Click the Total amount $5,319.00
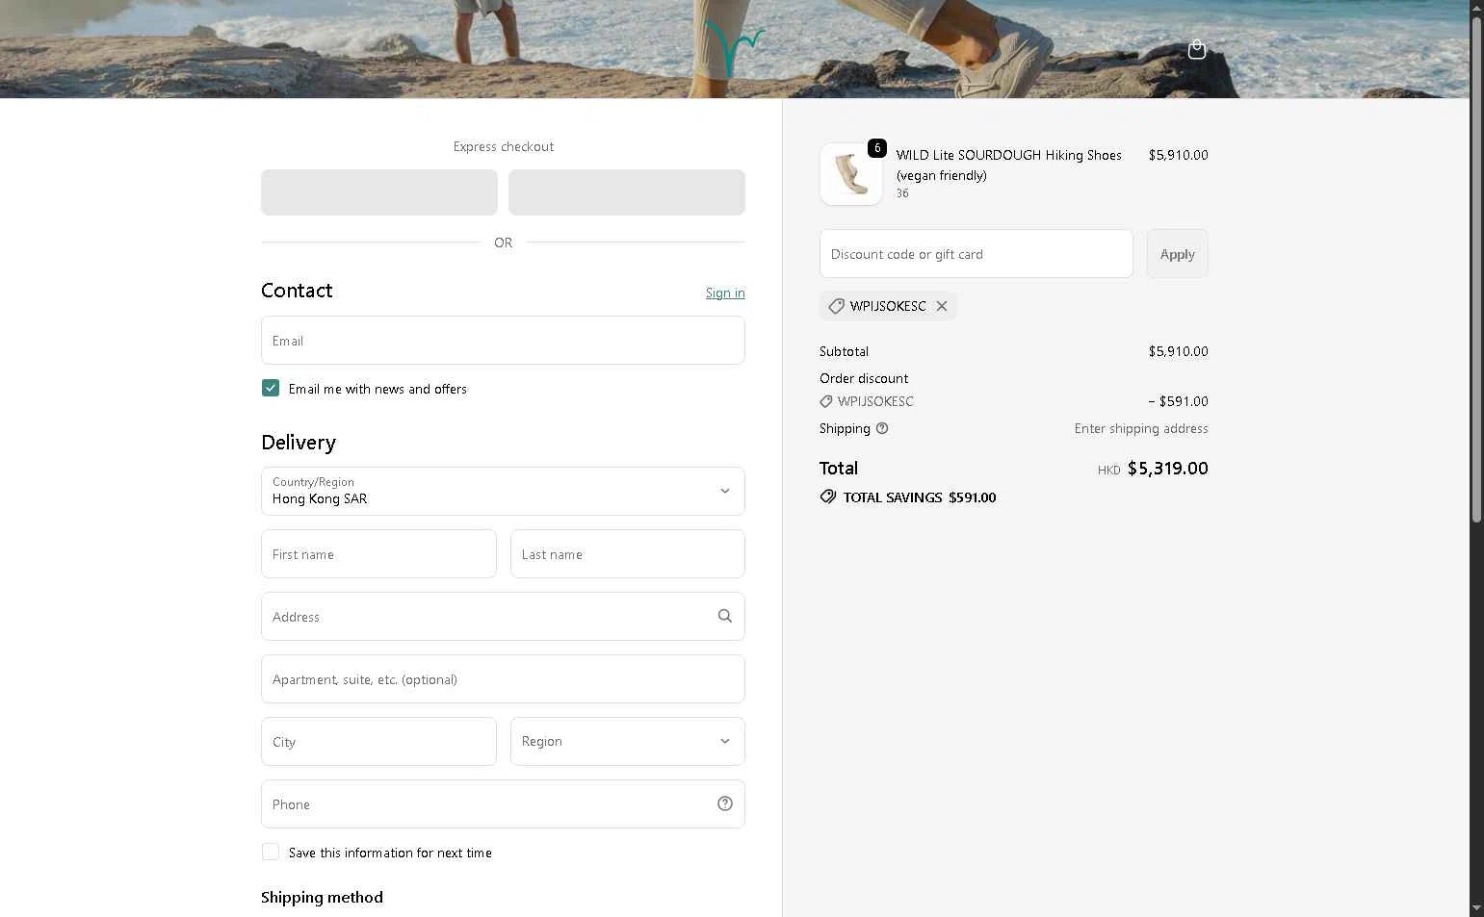1484x917 pixels. point(1167,469)
